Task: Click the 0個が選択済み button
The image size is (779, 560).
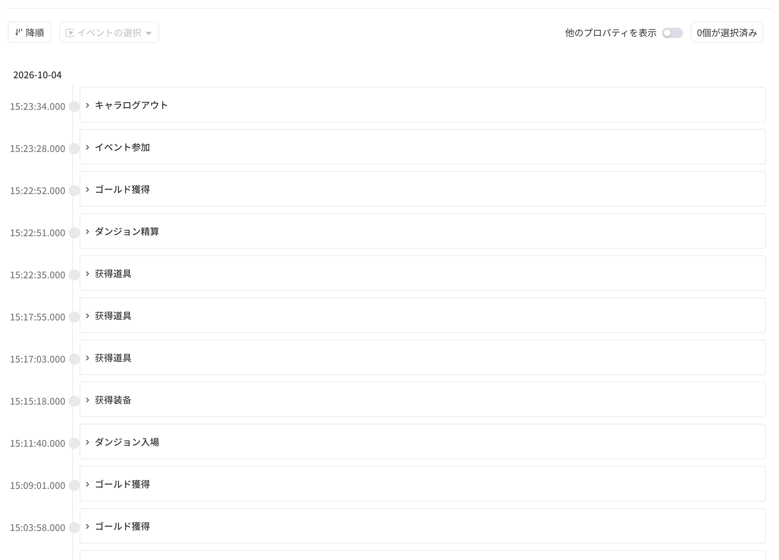Action: (x=727, y=32)
